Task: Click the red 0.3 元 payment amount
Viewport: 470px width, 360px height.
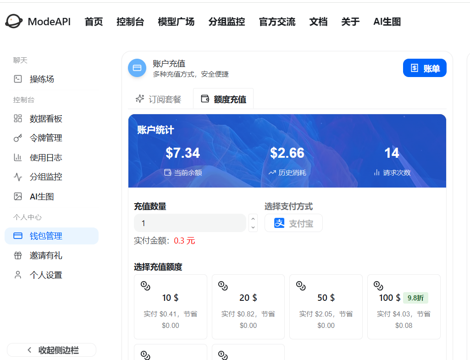Action: (184, 241)
